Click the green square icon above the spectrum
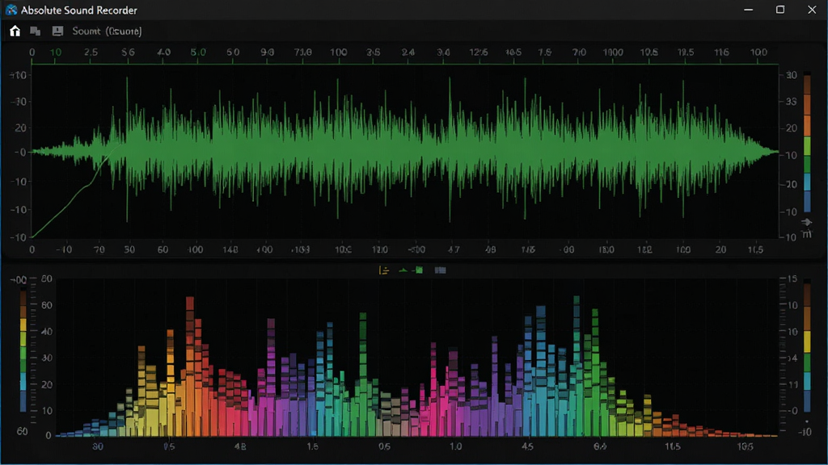Screen dimensions: 828x465 tap(419, 270)
